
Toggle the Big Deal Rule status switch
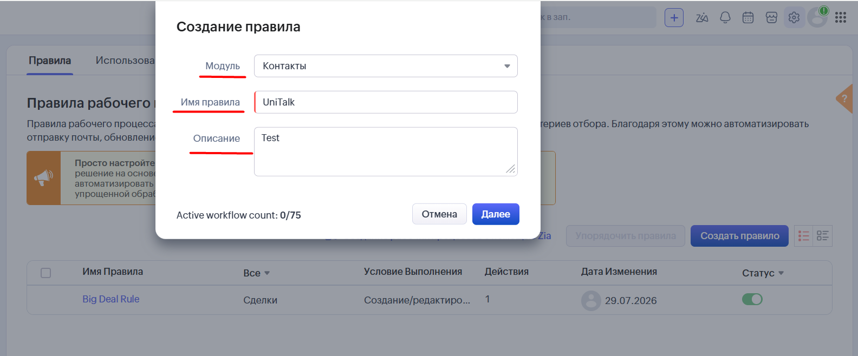coord(752,299)
